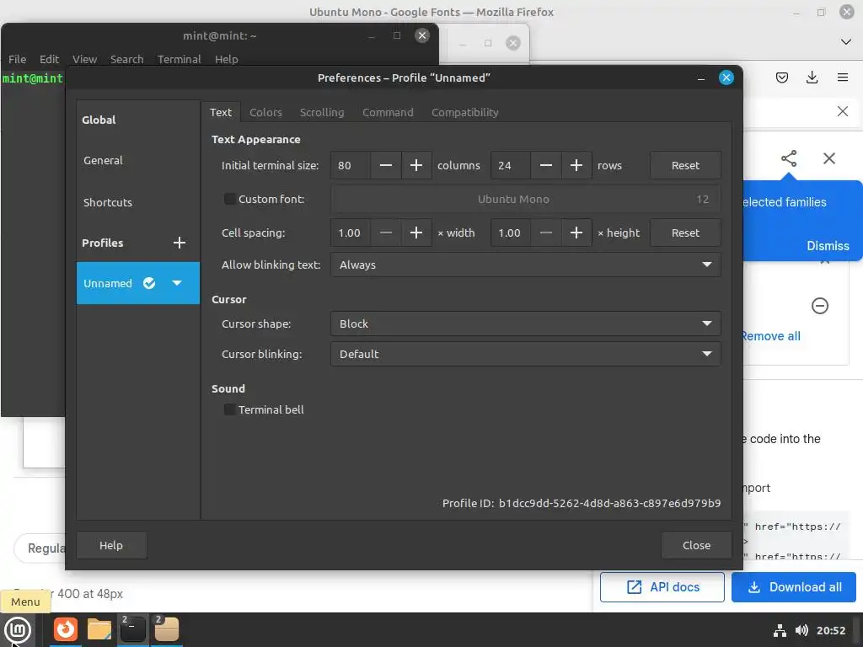Select the Text tab

coord(221,112)
